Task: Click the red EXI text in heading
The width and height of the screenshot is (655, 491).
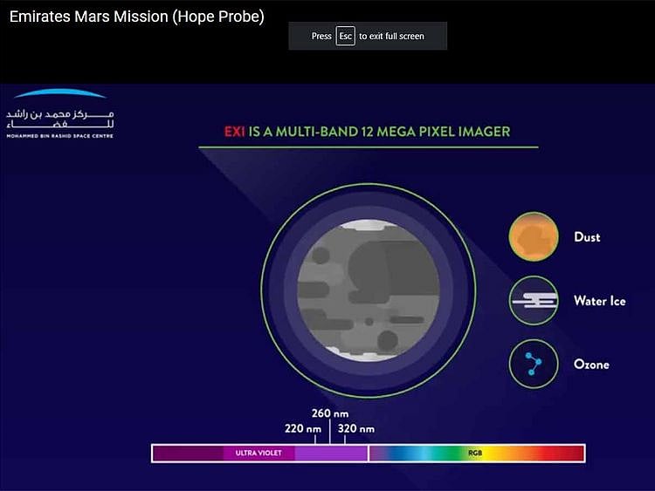Action: (235, 132)
